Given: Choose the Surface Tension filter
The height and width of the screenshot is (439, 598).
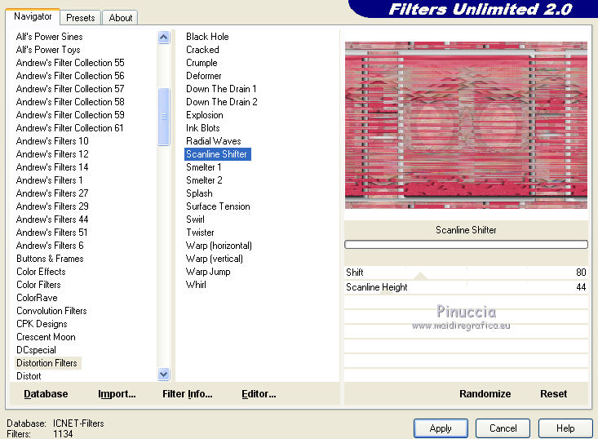Looking at the screenshot, I should tap(218, 206).
